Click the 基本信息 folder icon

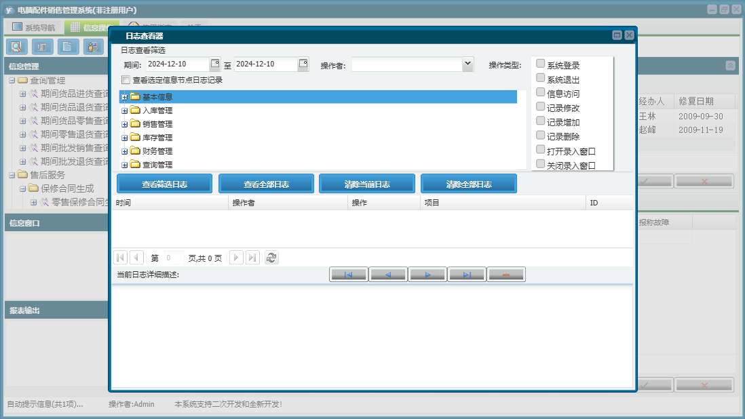pyautogui.click(x=136, y=97)
